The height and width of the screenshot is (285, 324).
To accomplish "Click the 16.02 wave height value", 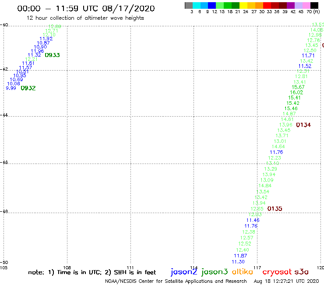I will coord(296,93).
